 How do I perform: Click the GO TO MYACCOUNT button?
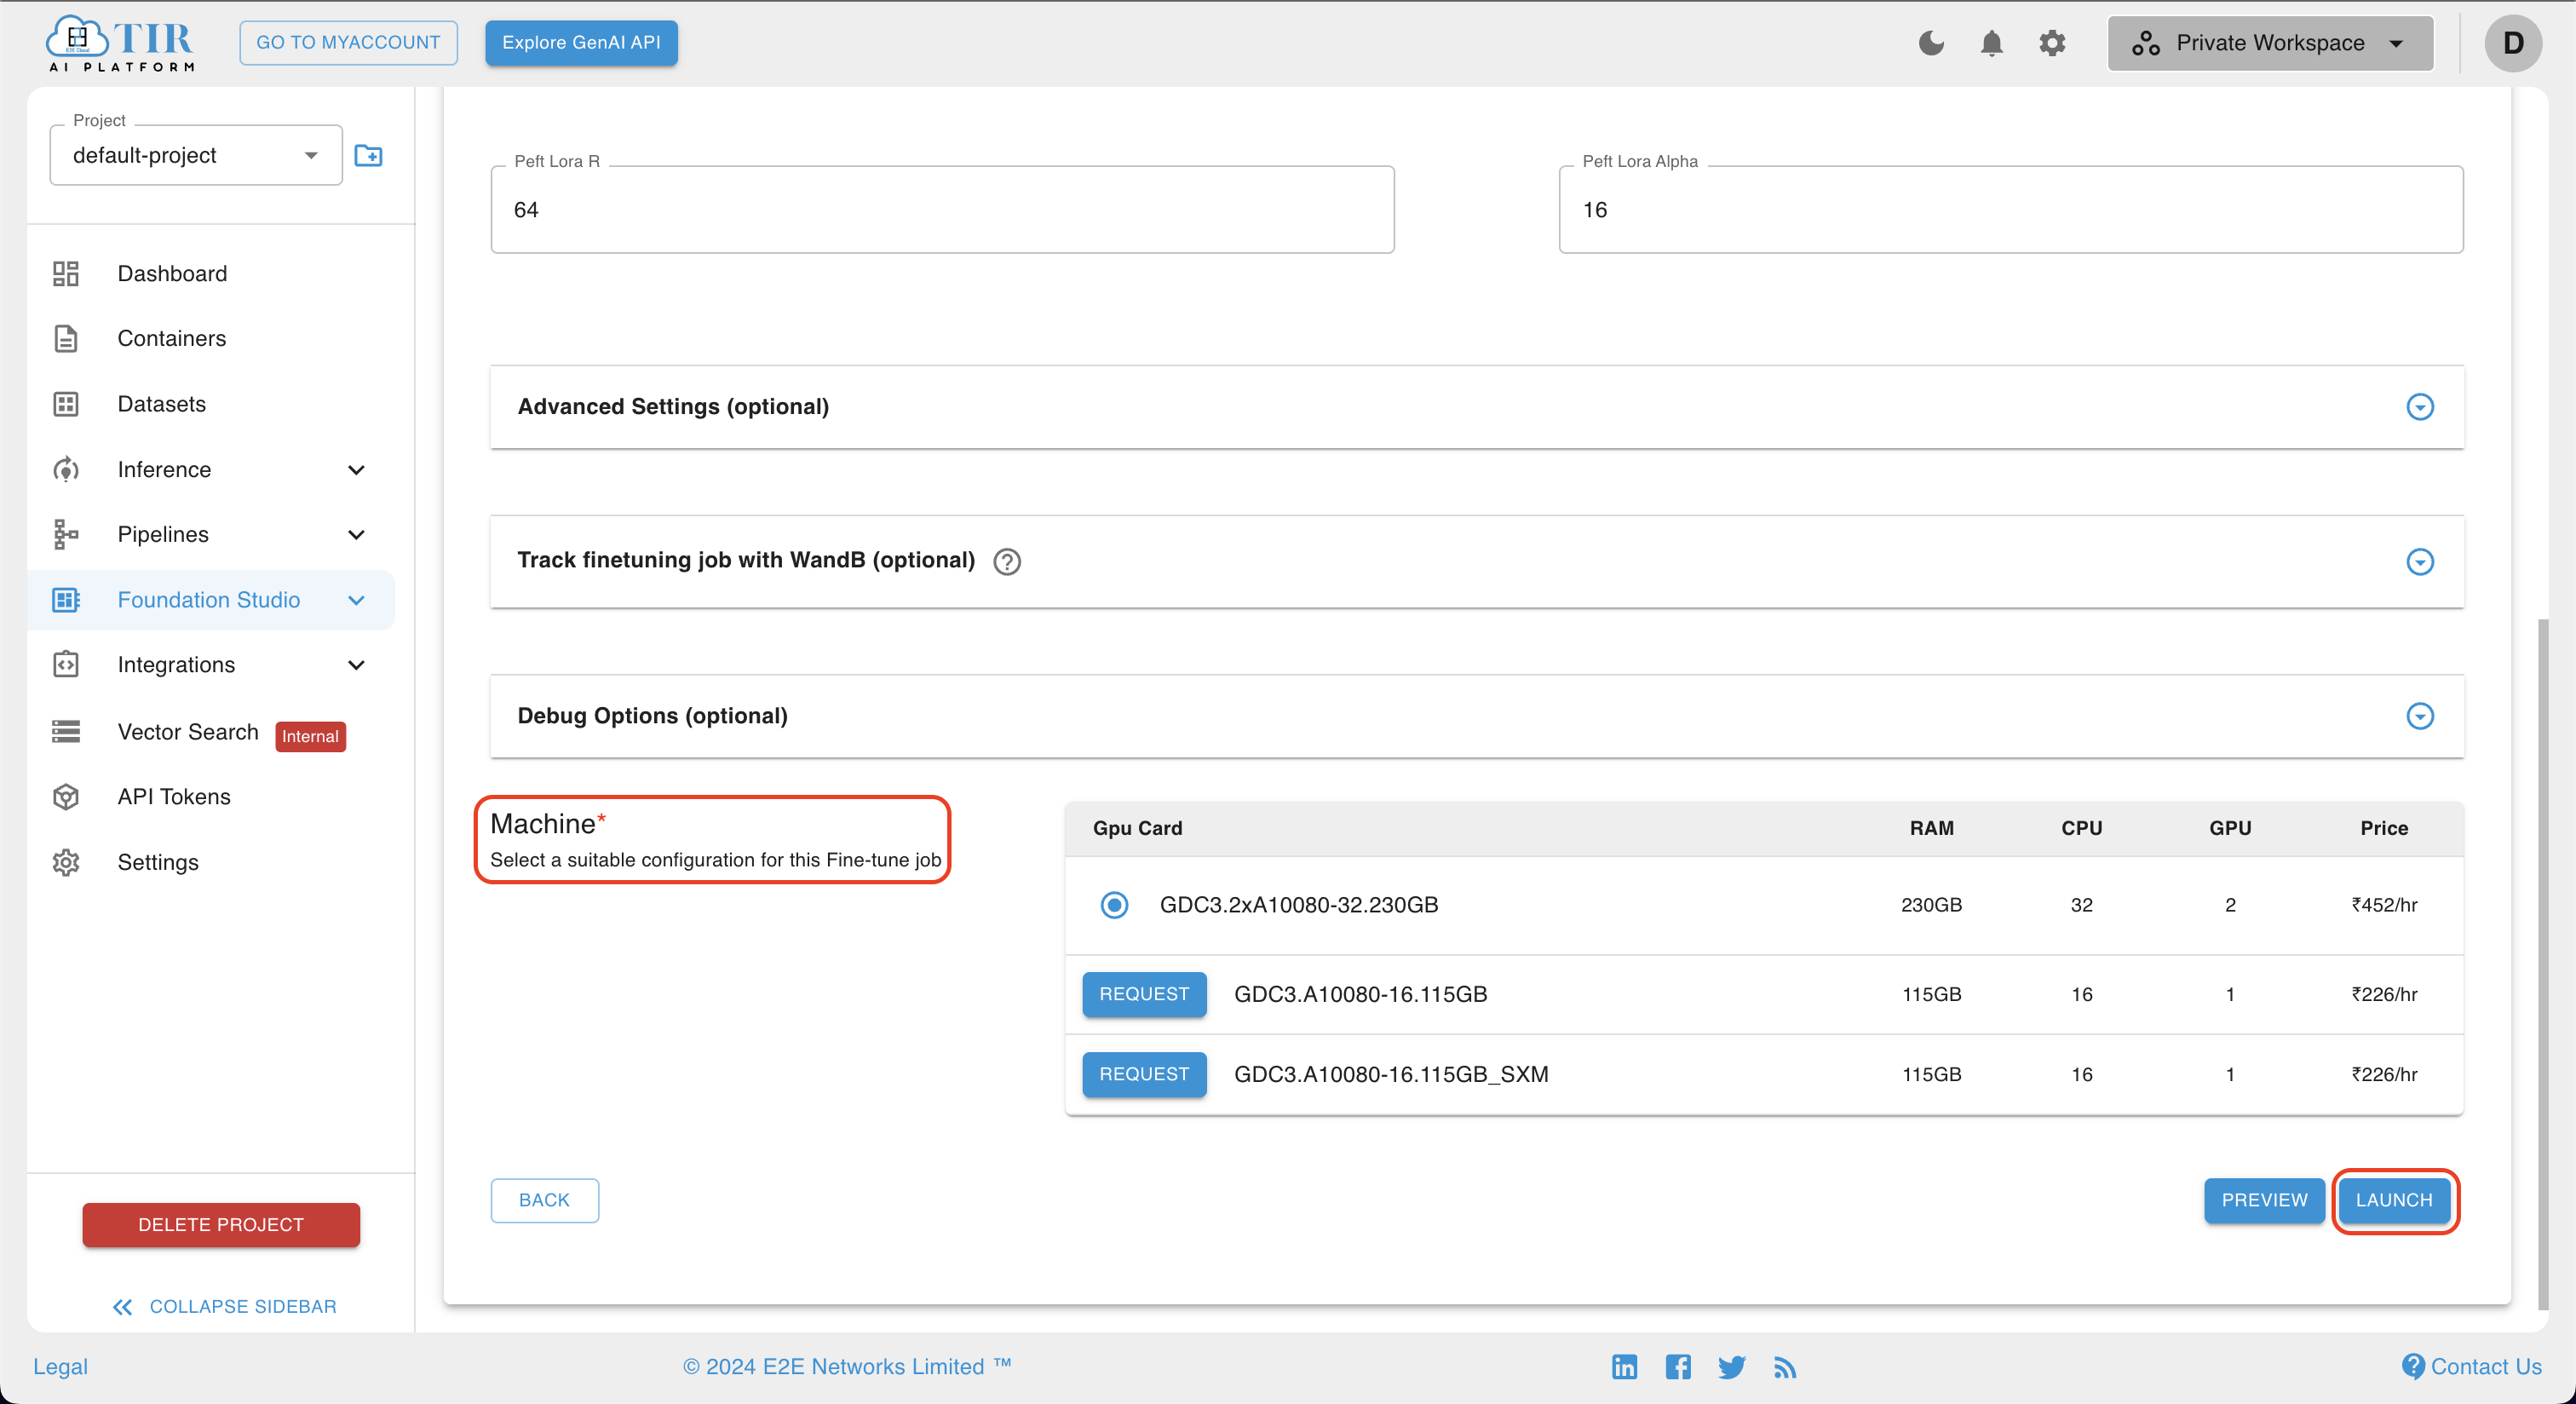click(348, 43)
